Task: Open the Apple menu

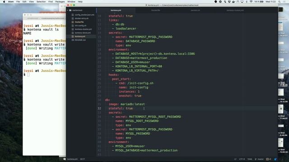Action: click(4, 2)
